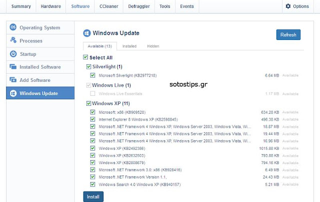Uncheck the 18.87 MB .NET Framework 4 update
The height and width of the screenshot is (202, 320).
(x=92, y=127)
